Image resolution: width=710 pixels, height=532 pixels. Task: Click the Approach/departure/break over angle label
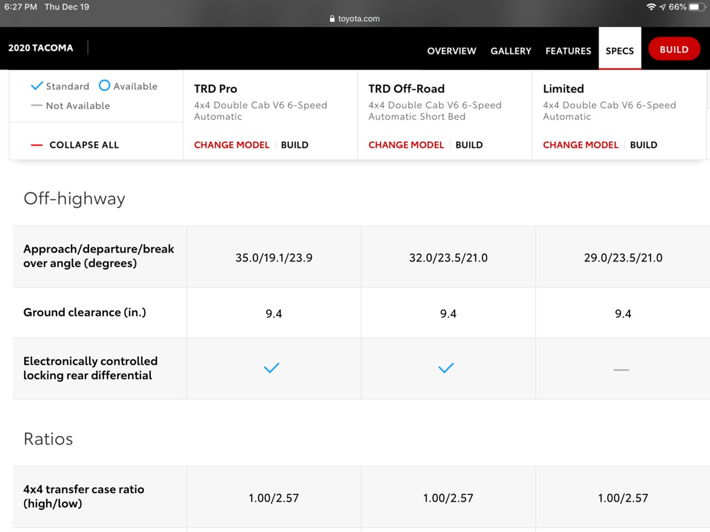[x=99, y=256]
